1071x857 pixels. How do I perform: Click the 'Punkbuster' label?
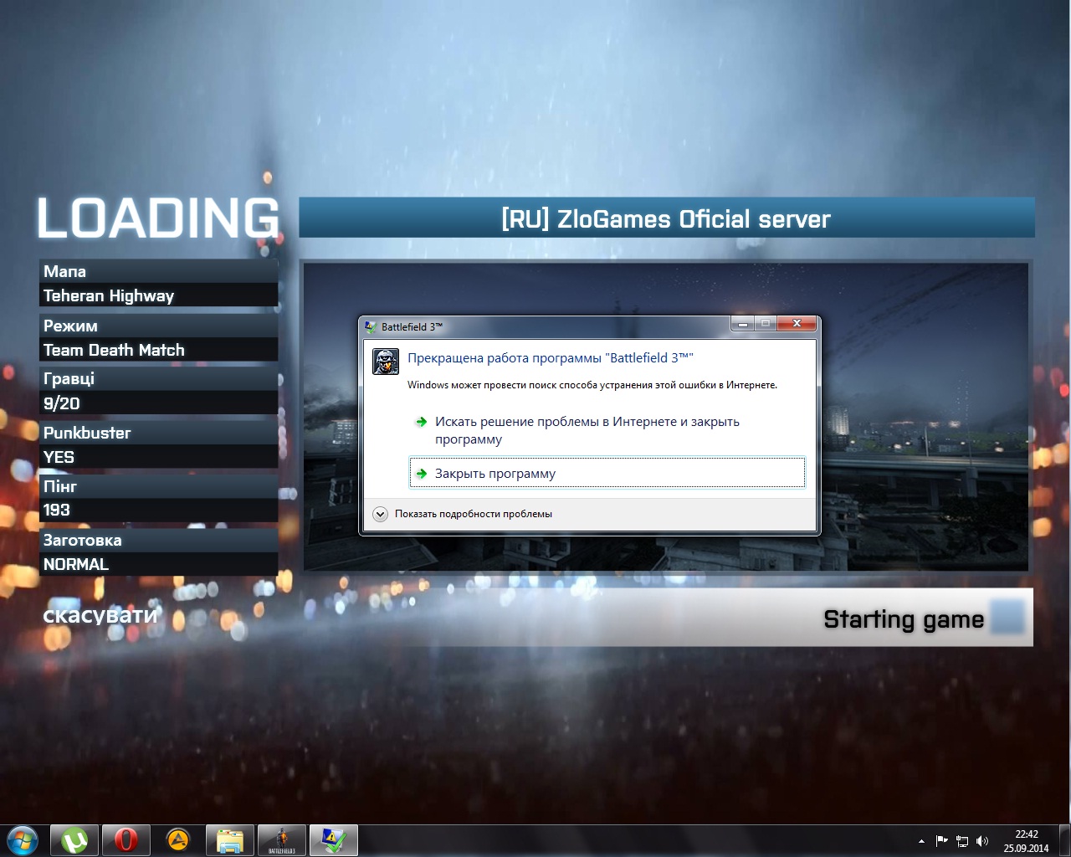[87, 433]
